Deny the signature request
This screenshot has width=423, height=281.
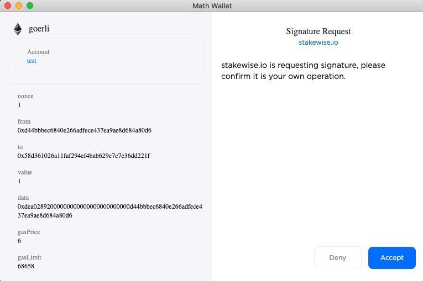coord(337,258)
